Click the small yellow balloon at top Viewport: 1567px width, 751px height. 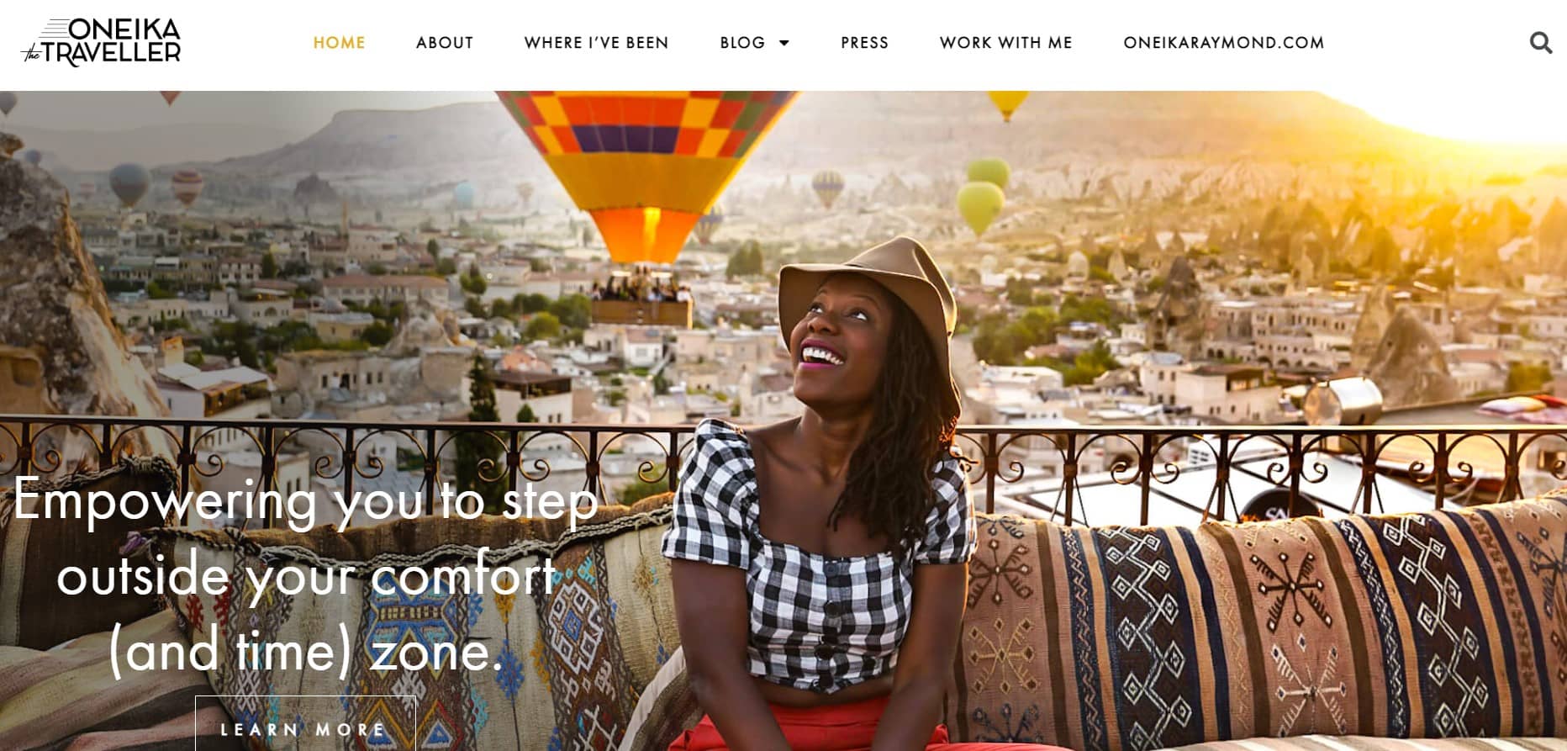1007,104
